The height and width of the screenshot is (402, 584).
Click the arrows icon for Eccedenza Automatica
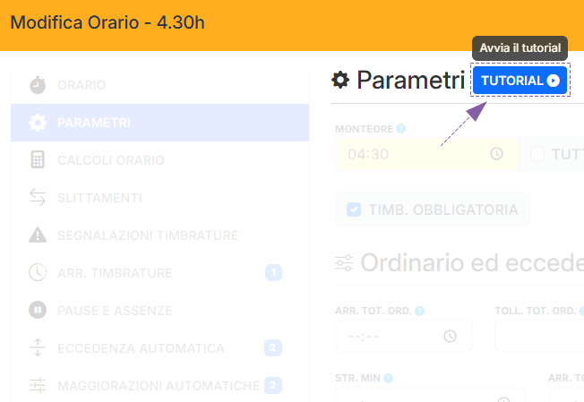point(38,347)
